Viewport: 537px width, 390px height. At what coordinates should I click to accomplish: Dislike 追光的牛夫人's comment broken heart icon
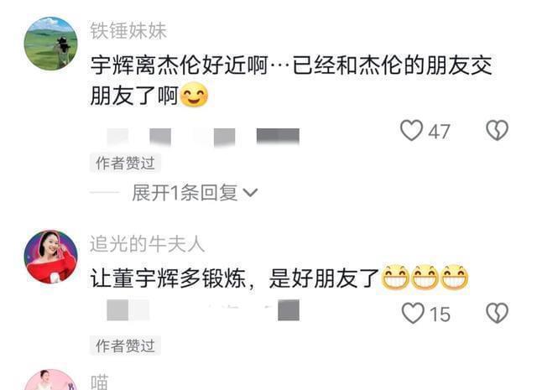498,313
